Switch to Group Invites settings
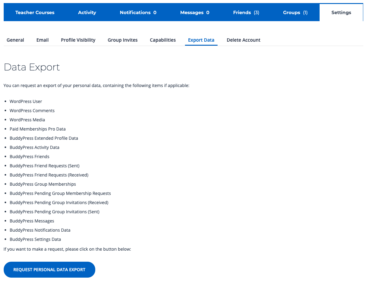This screenshot has height=281, width=366. pyautogui.click(x=123, y=40)
